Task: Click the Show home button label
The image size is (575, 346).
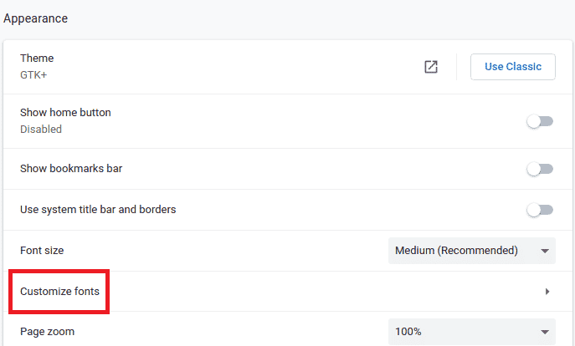Action: click(65, 112)
